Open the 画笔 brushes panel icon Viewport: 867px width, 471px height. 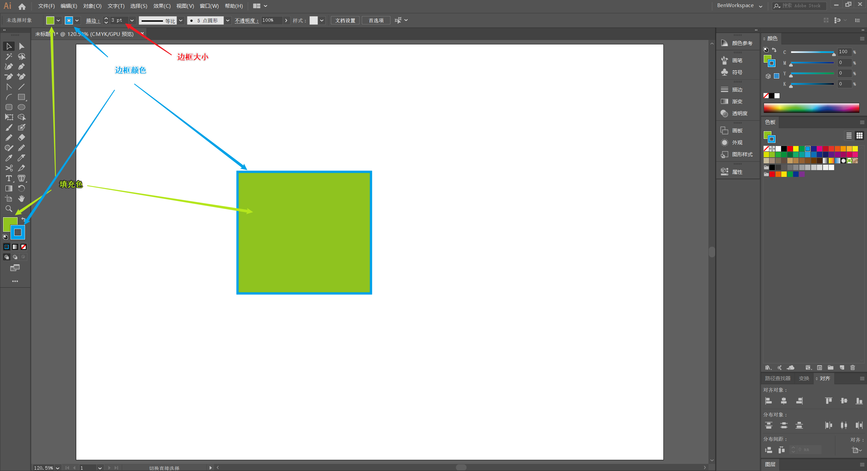725,60
